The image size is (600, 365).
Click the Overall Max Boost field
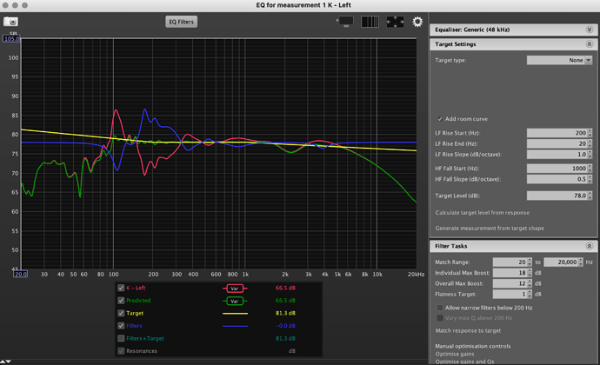click(x=510, y=283)
